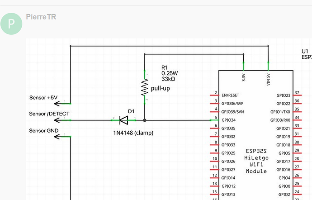
Task: Select the R1 pull-up resistor symbol
Action: [x=145, y=87]
